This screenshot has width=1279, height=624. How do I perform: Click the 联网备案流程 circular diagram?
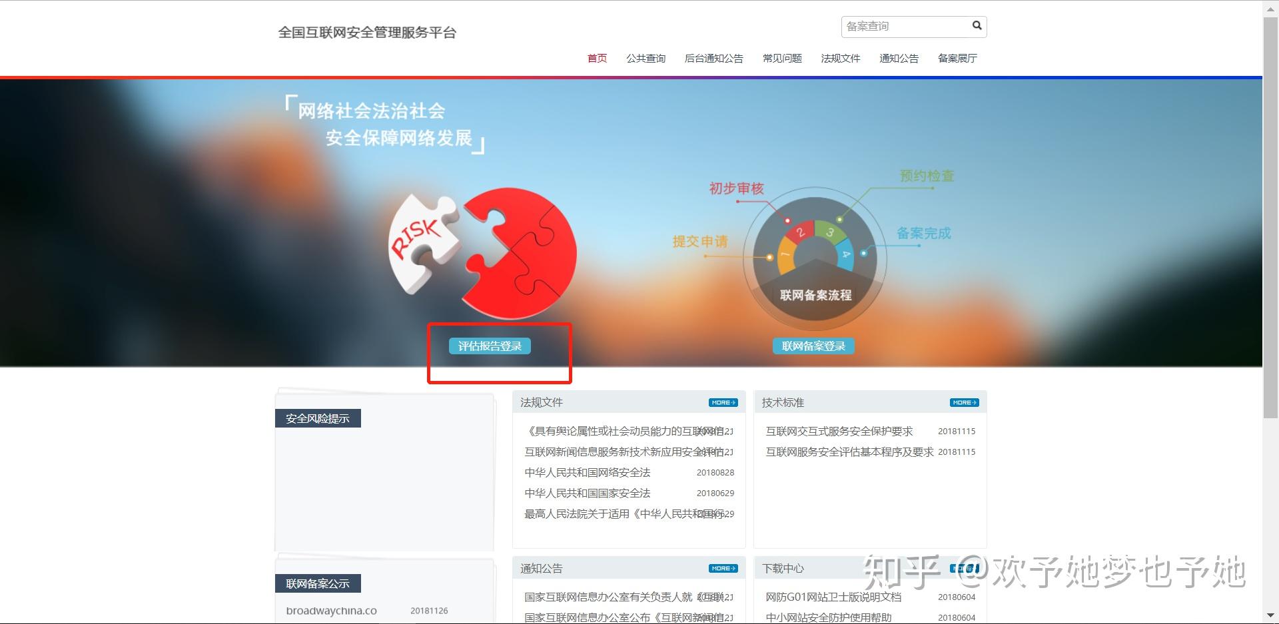(815, 260)
